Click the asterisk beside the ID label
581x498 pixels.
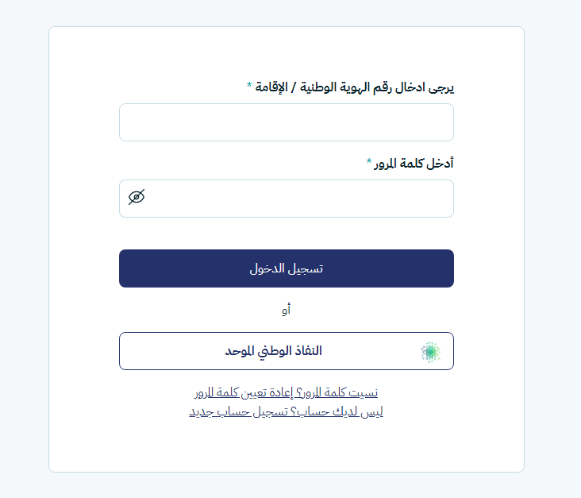pyautogui.click(x=249, y=85)
